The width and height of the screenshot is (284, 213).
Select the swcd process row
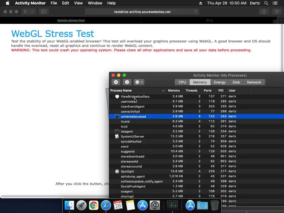[197, 146]
